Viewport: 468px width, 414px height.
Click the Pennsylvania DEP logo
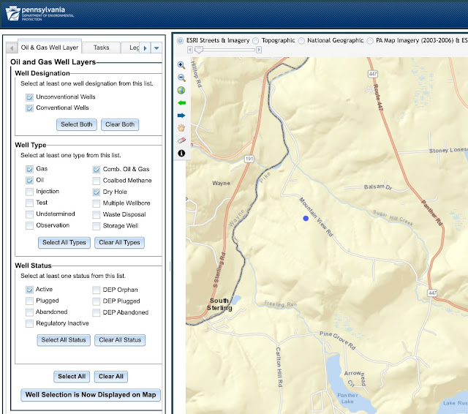point(39,14)
